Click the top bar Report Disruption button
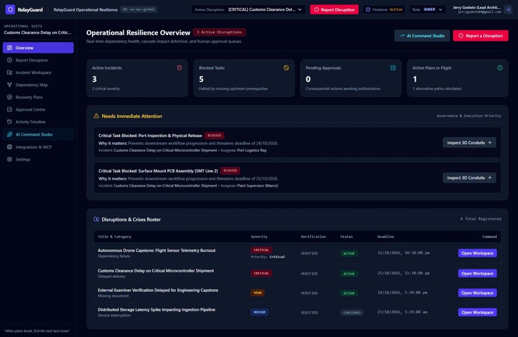The height and width of the screenshot is (337, 518). click(x=334, y=10)
